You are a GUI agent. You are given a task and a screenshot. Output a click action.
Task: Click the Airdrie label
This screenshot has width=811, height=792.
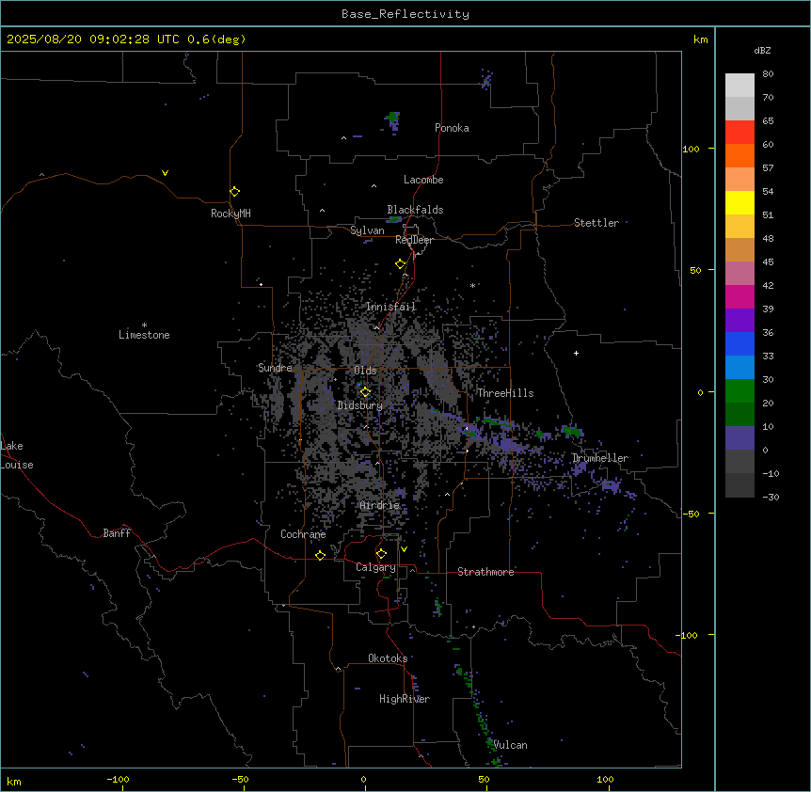[x=380, y=505]
